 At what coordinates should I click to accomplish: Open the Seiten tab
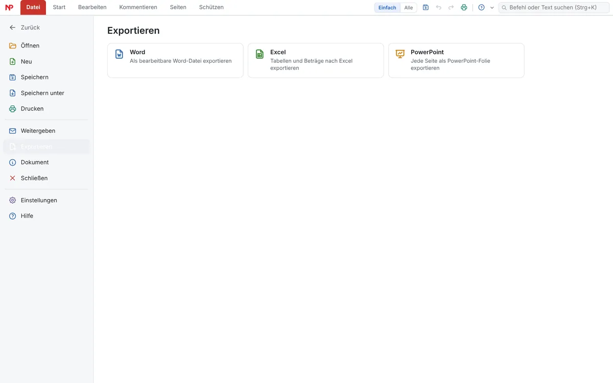178,7
